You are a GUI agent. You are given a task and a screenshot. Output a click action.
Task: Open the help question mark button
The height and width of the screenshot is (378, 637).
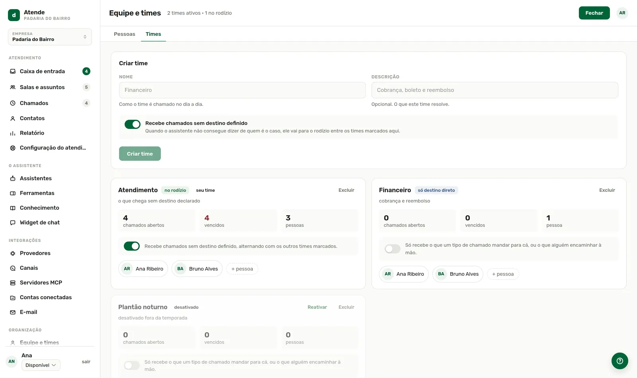(x=619, y=361)
